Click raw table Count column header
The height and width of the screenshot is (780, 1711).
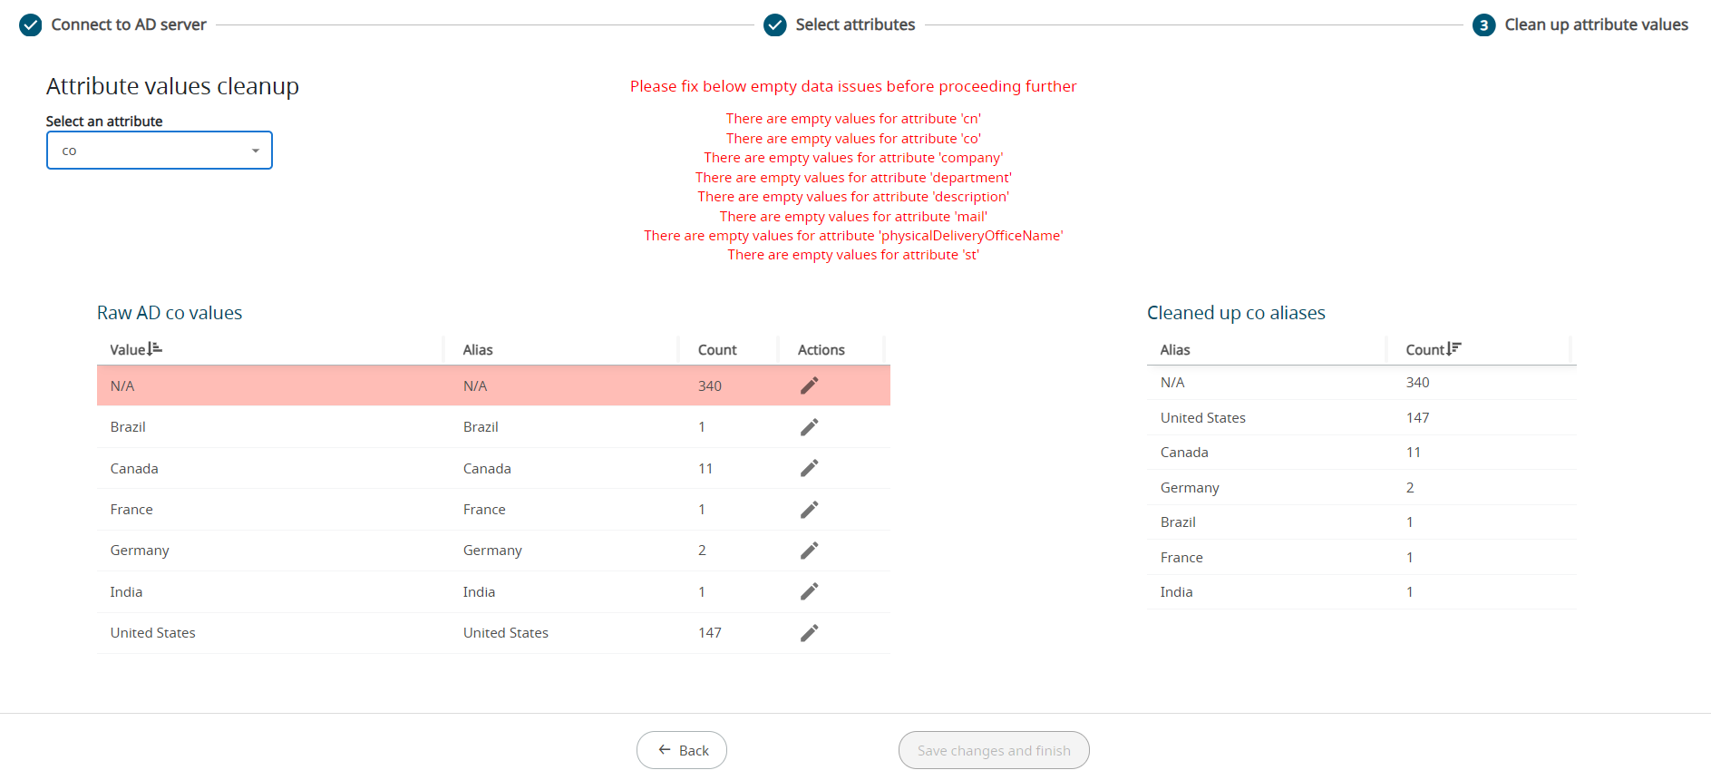click(716, 350)
